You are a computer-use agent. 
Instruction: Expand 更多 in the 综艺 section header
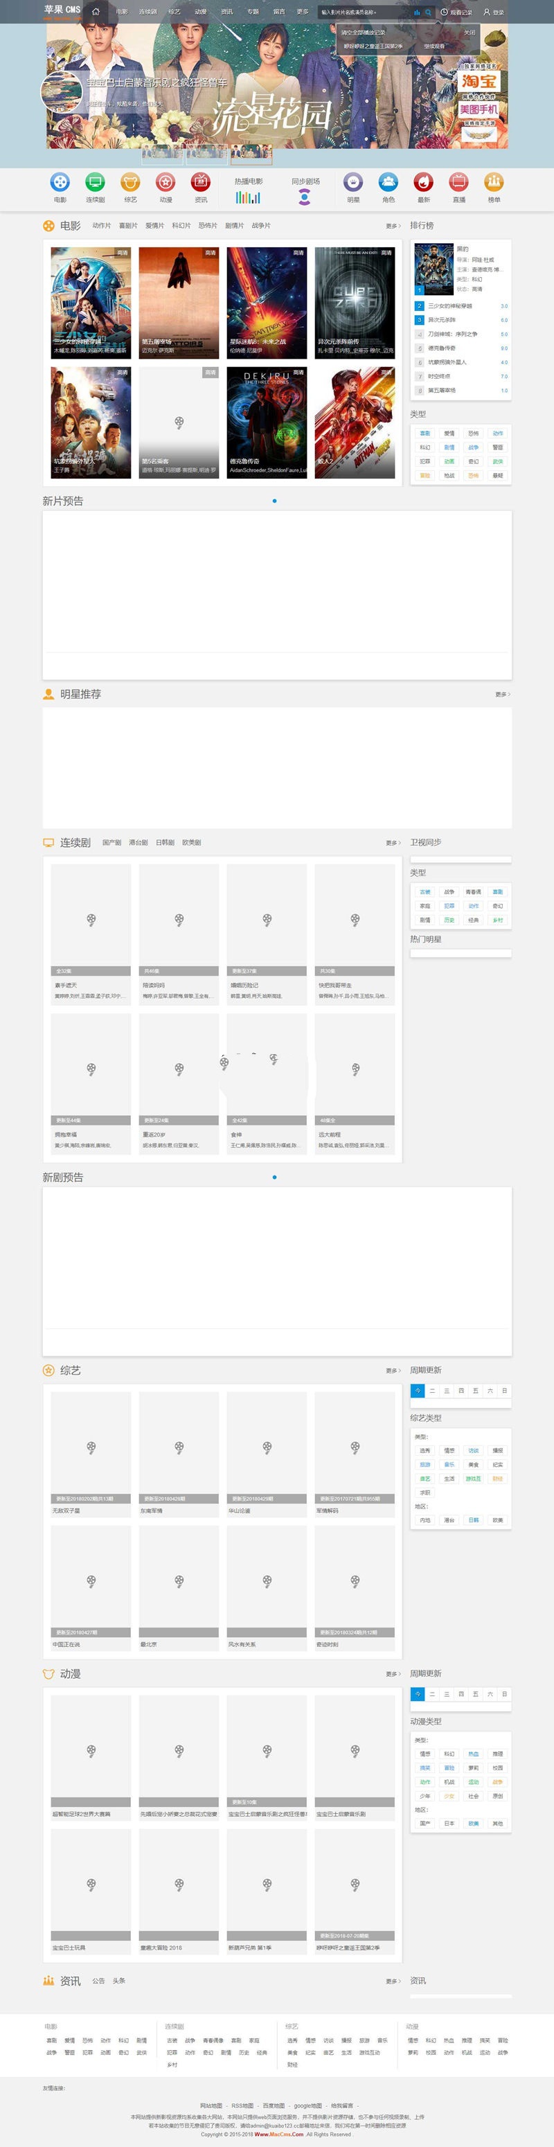tap(393, 1371)
